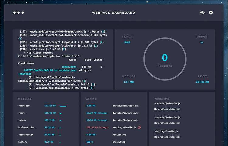The image size is (228, 146).
Task: Click the favicon.png asset name
Action: point(119,135)
